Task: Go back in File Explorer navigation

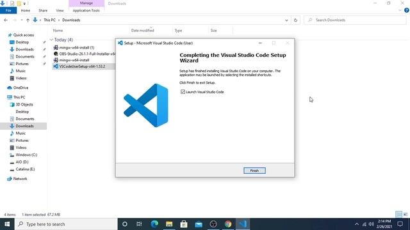Action: 6,20
